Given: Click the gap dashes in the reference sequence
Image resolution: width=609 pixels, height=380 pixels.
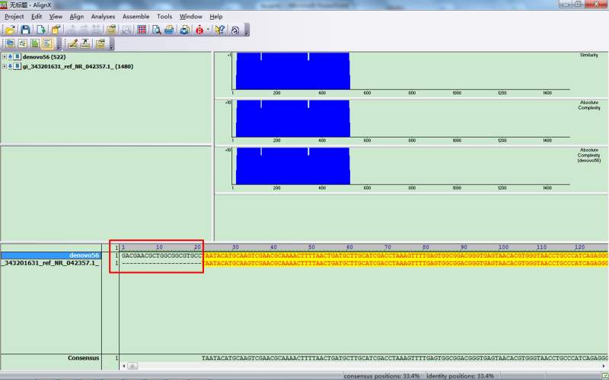Looking at the screenshot, I should click(x=161, y=263).
